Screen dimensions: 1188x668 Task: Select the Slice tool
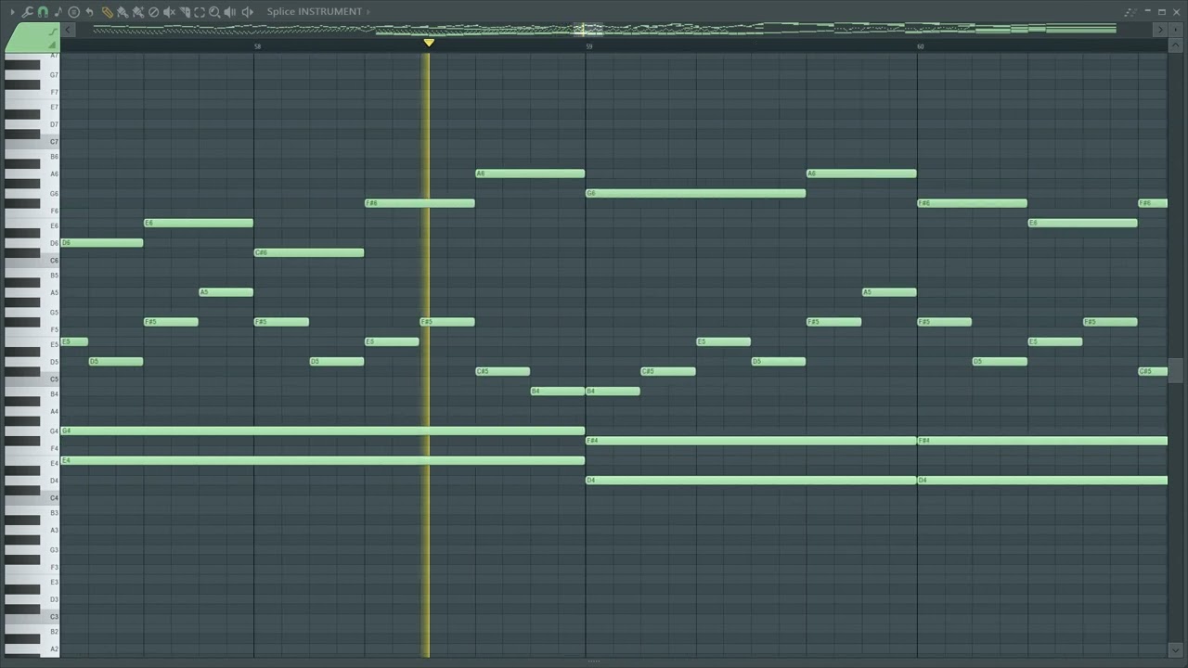click(185, 11)
